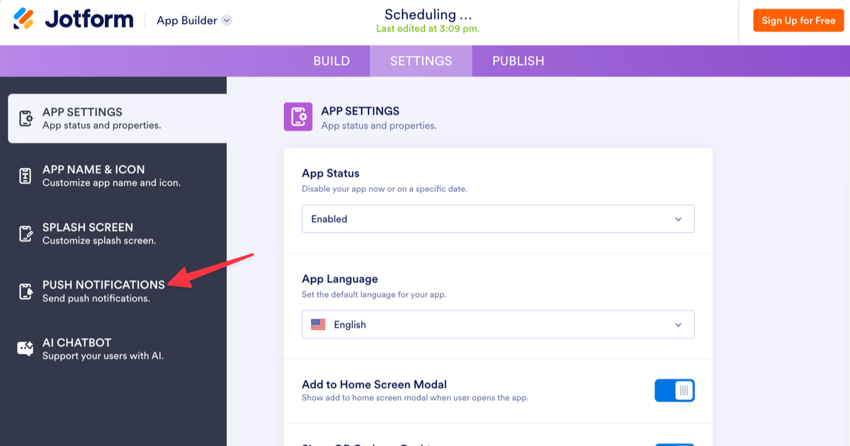Enable the bottom partially visible toggle switch
The width and height of the screenshot is (850, 446).
(x=674, y=443)
